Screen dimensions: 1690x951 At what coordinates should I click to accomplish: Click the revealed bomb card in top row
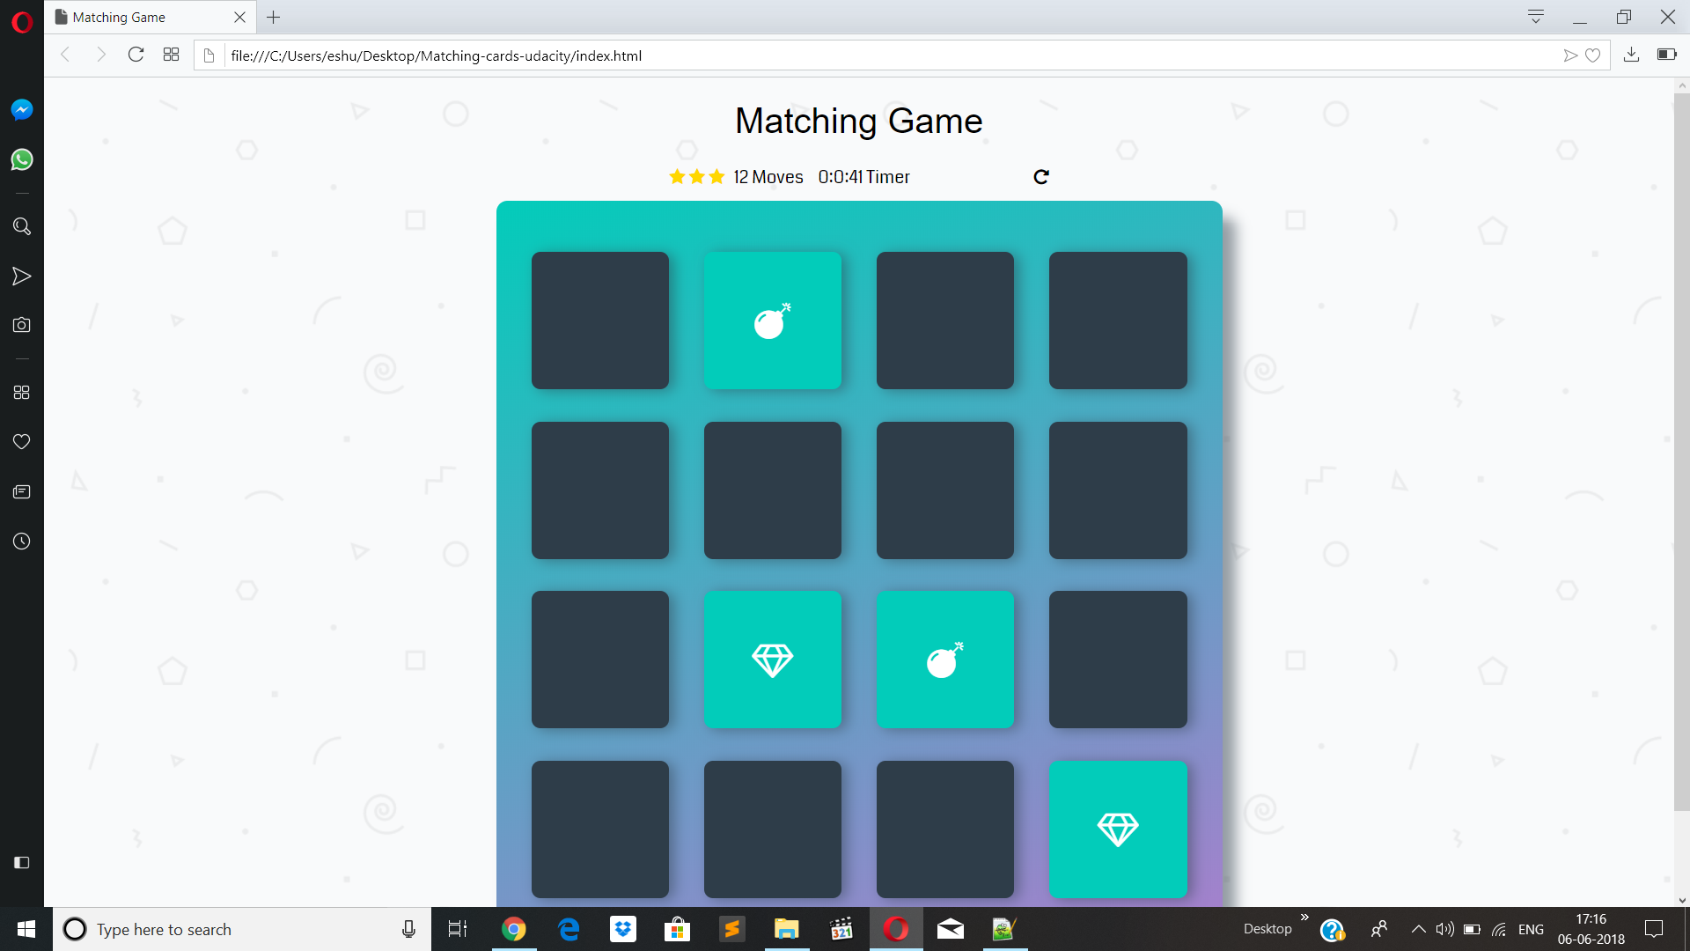click(772, 321)
